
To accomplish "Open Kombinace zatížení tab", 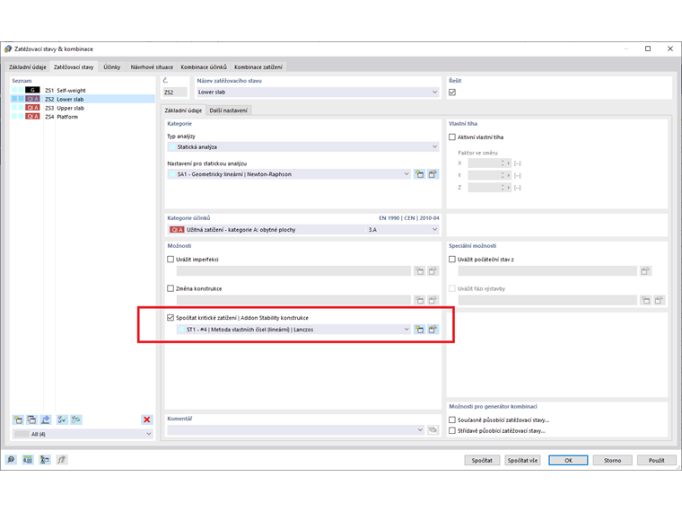I will [258, 67].
